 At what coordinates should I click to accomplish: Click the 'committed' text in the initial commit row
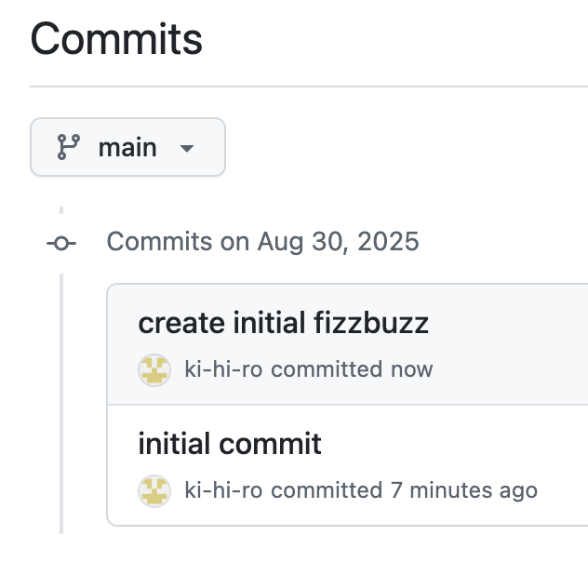tap(327, 490)
